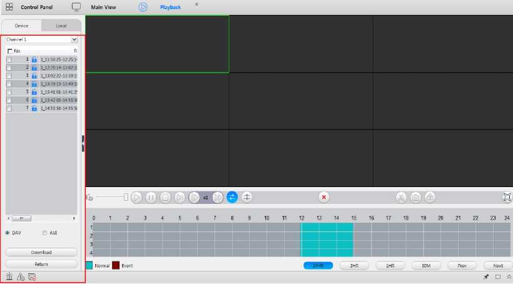Check the box for recording file 1
The width and height of the screenshot is (513, 284).
(9, 59)
